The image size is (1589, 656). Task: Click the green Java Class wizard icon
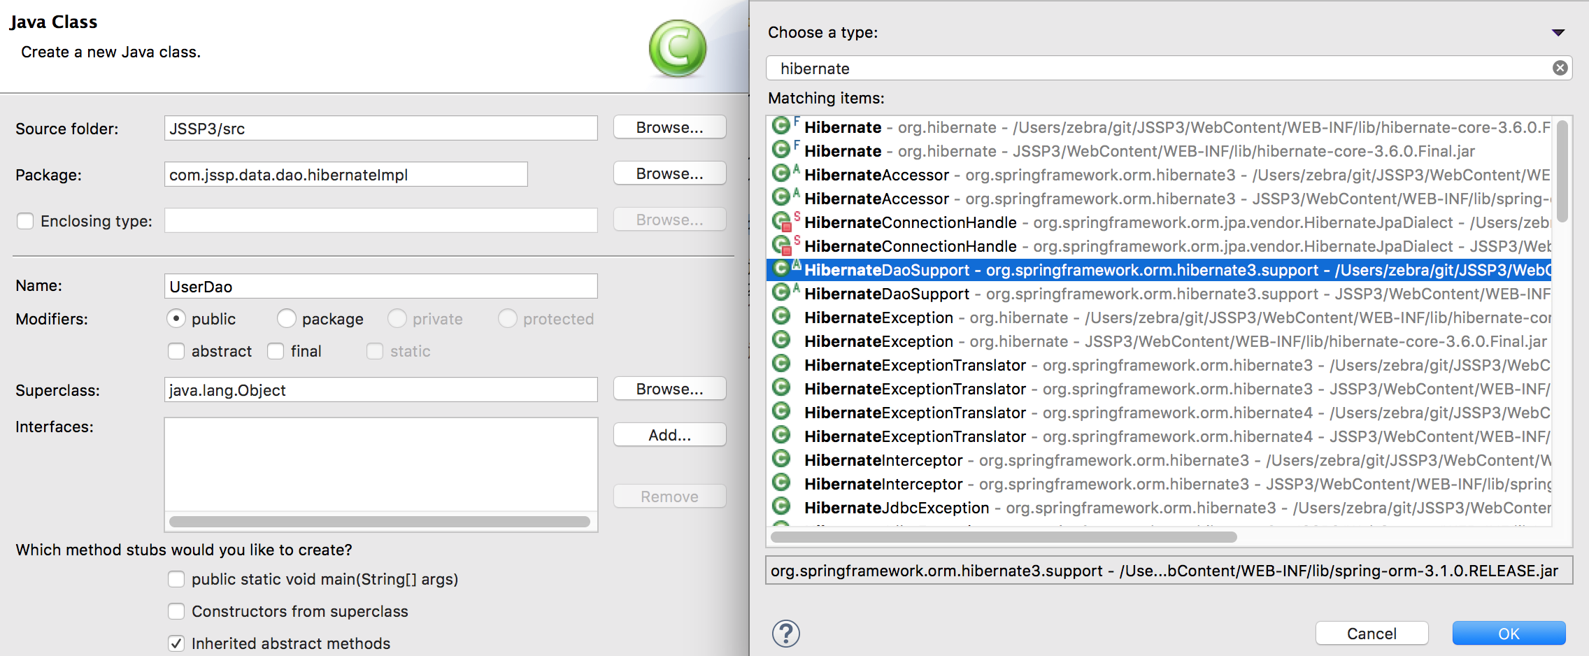(x=677, y=48)
